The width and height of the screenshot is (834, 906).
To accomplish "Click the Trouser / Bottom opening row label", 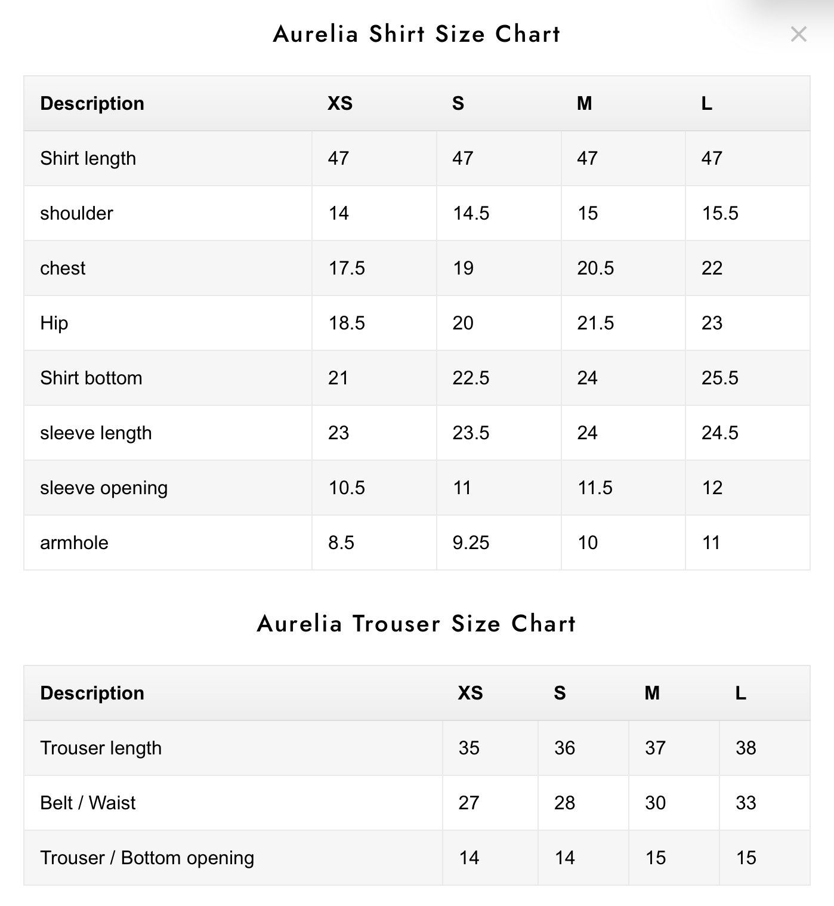I will tap(147, 858).
